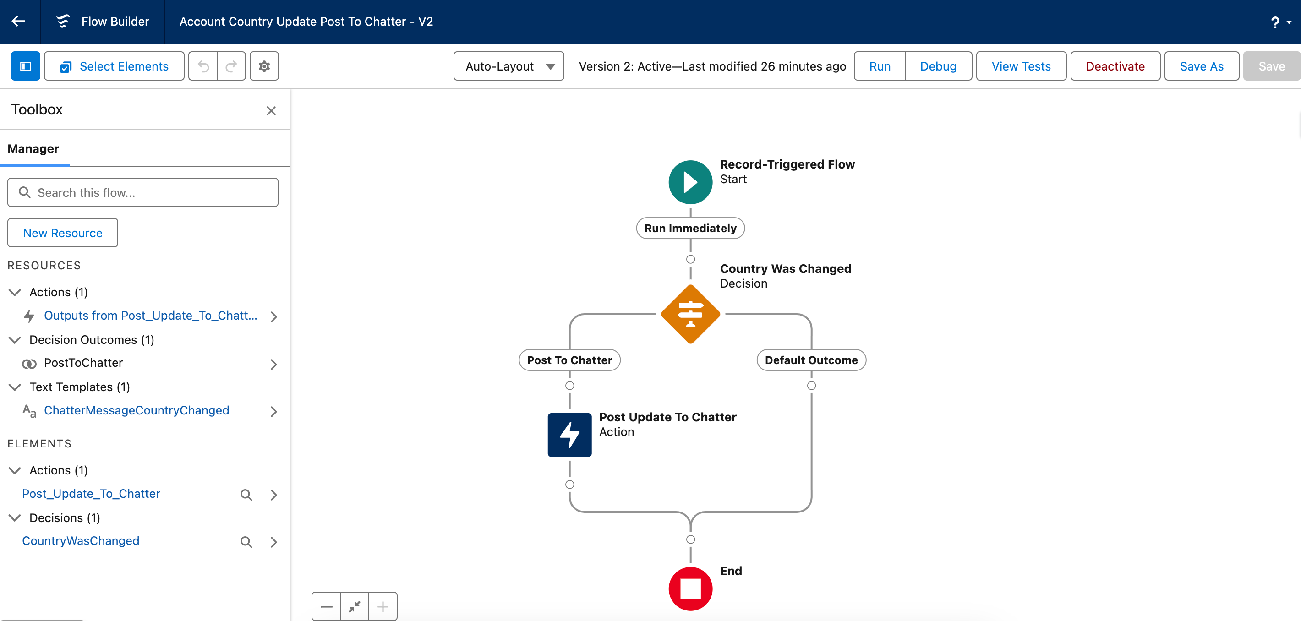Screen dimensions: 1301x621
Task: Click the back arrow to exit the flow
Action: [19, 22]
